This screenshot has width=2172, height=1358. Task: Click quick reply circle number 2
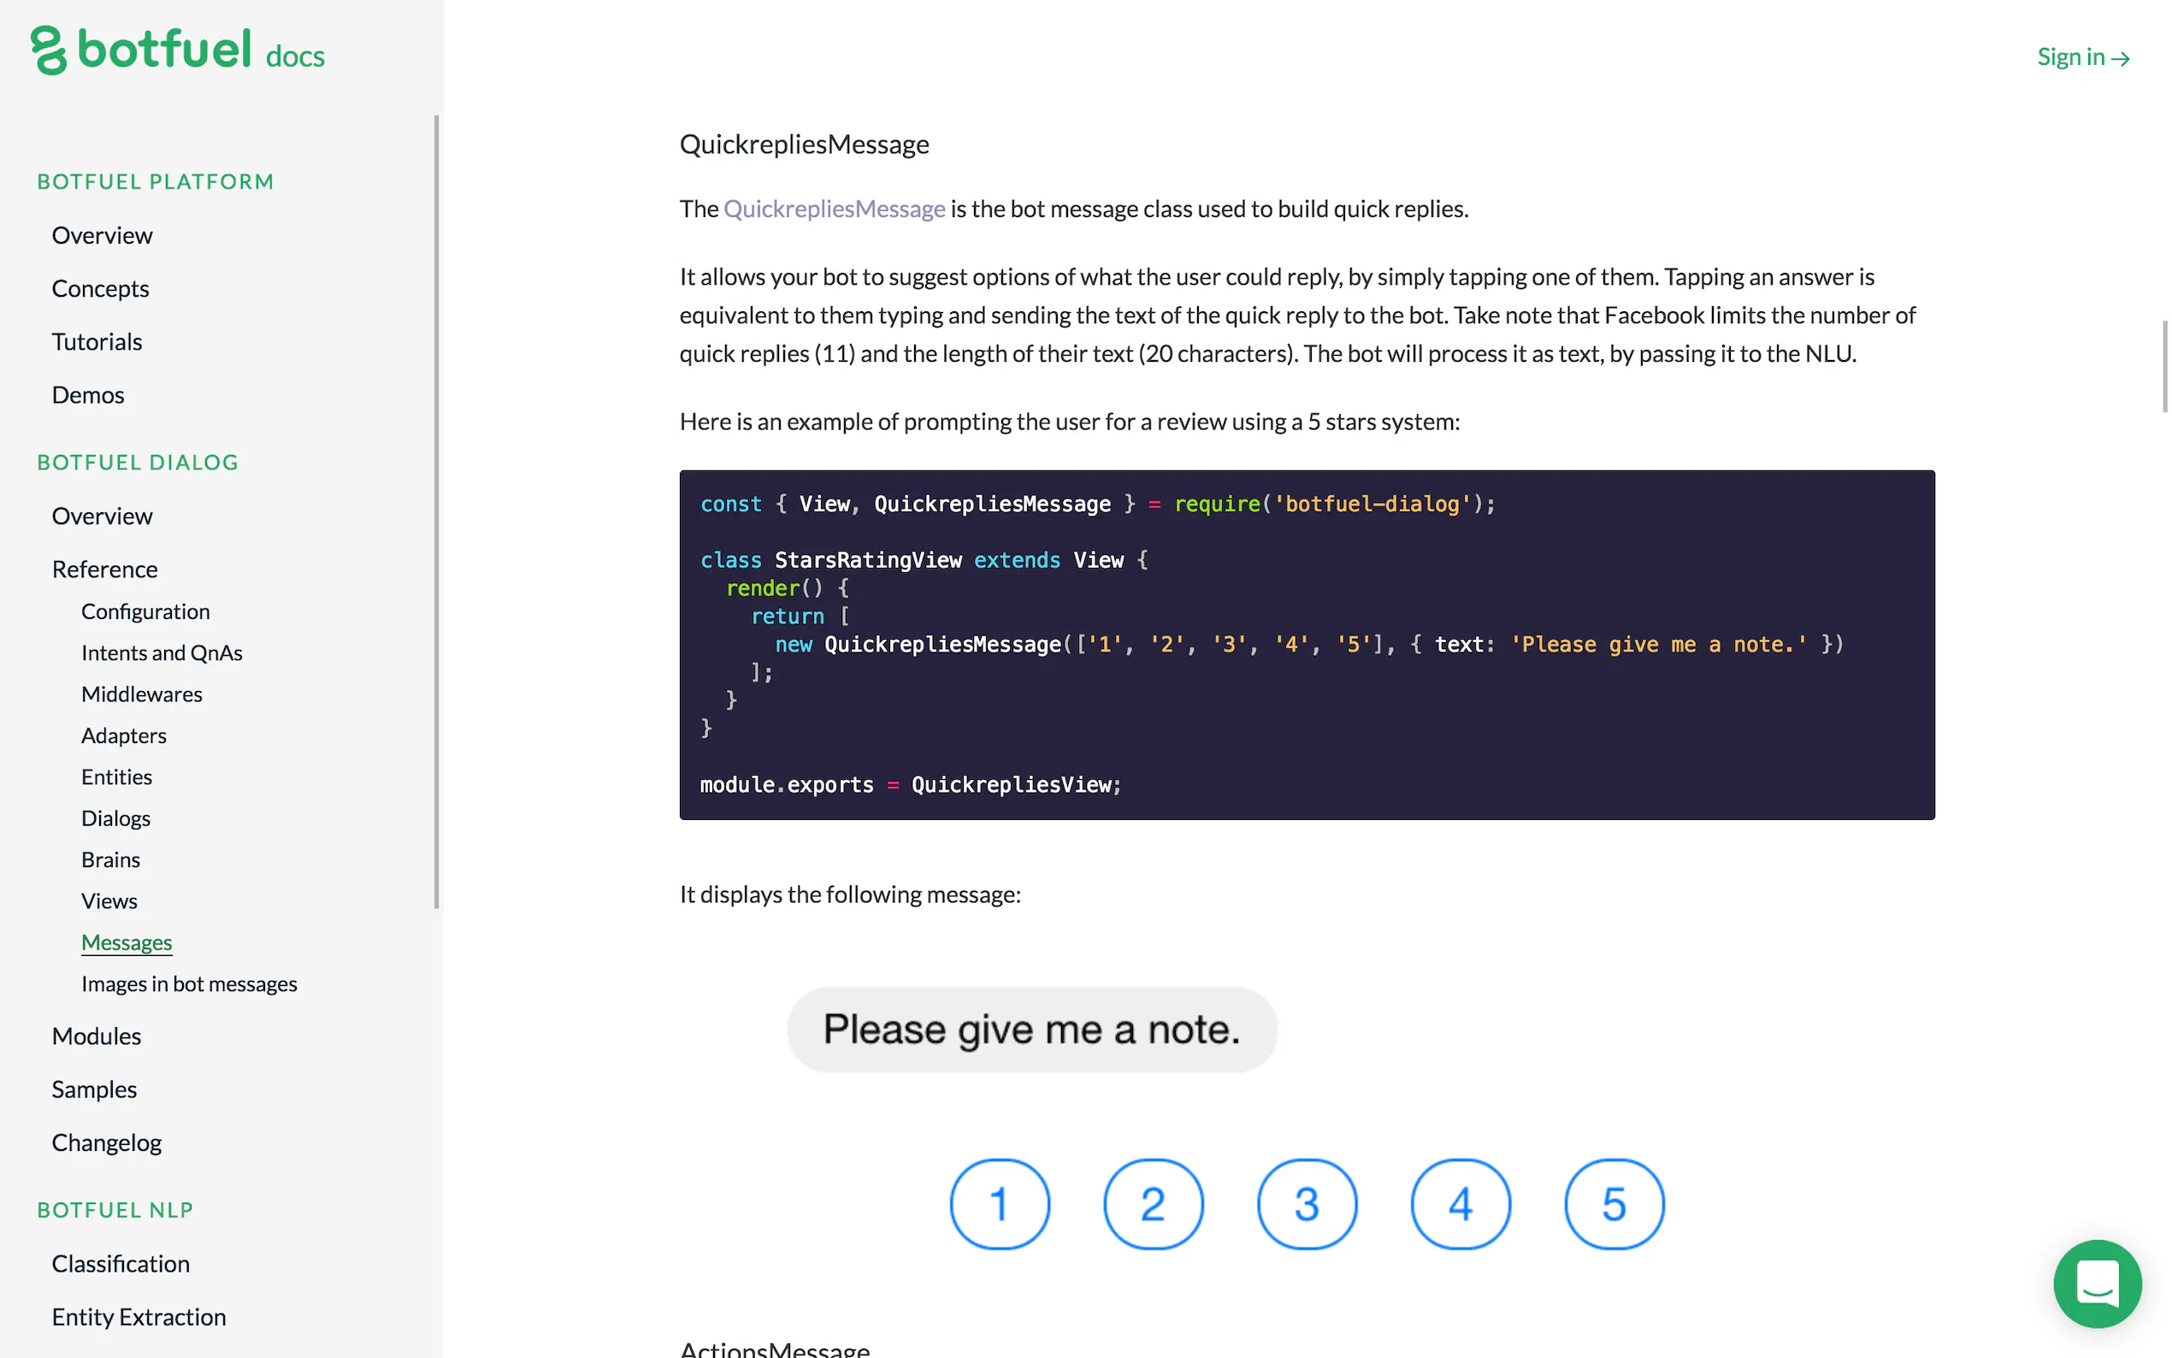pyautogui.click(x=1153, y=1203)
